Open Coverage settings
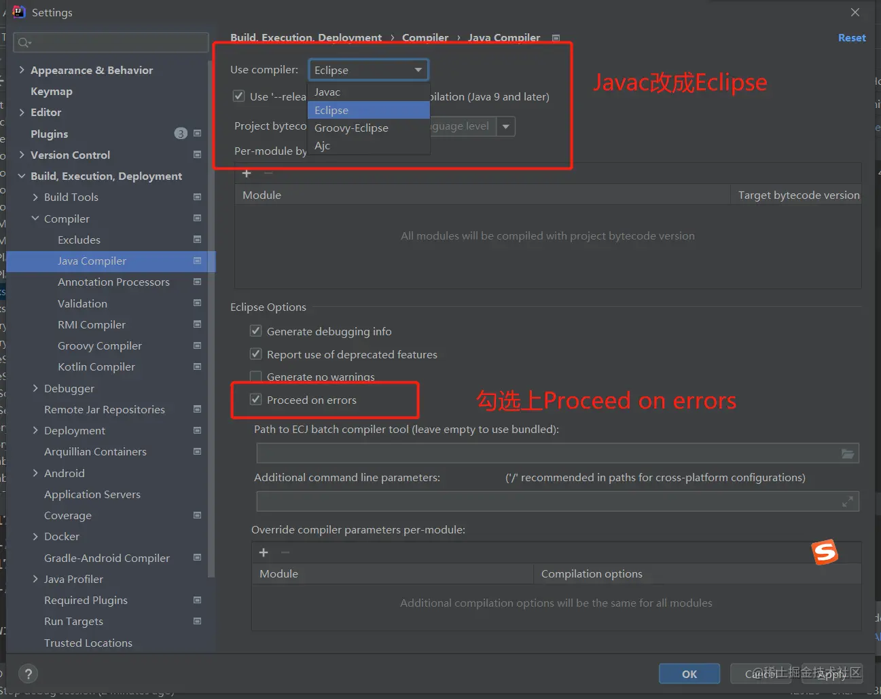The height and width of the screenshot is (699, 881). (x=68, y=516)
